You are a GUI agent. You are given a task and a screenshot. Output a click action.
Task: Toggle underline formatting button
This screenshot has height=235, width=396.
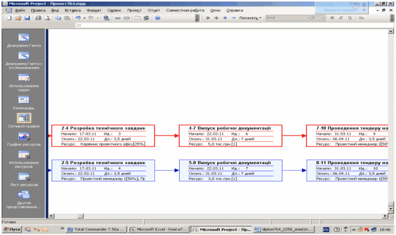click(351, 18)
